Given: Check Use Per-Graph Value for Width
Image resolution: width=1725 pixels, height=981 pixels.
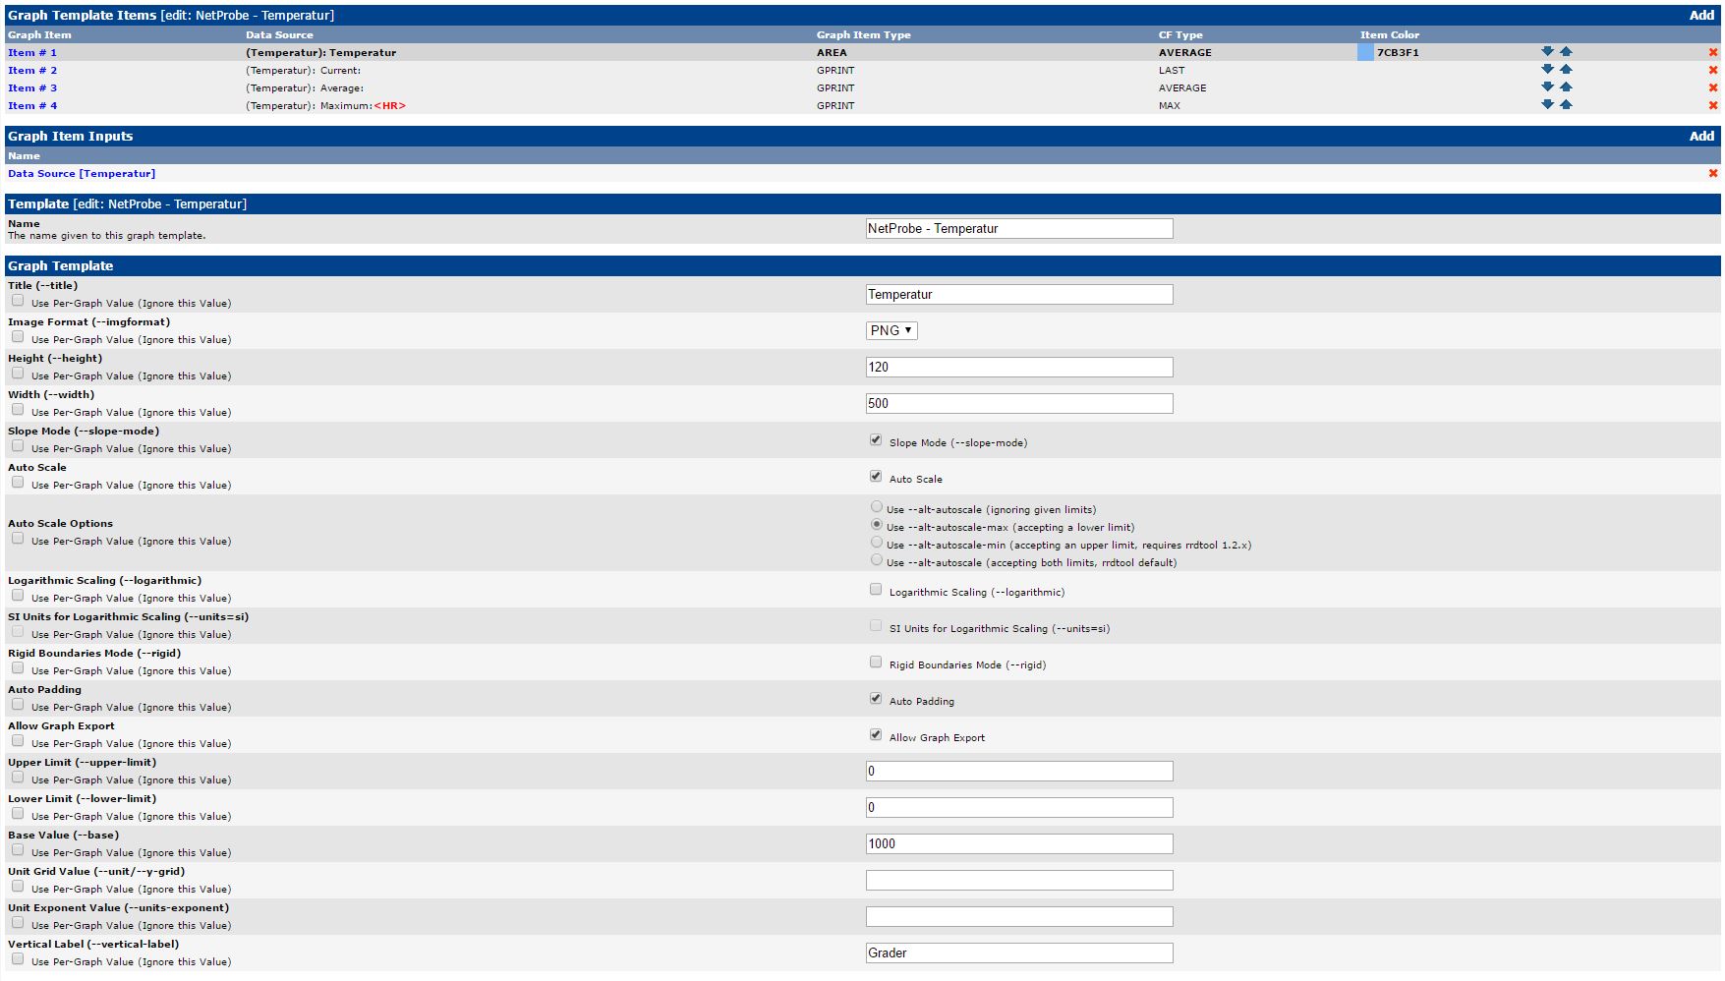Looking at the screenshot, I should coord(18,410).
